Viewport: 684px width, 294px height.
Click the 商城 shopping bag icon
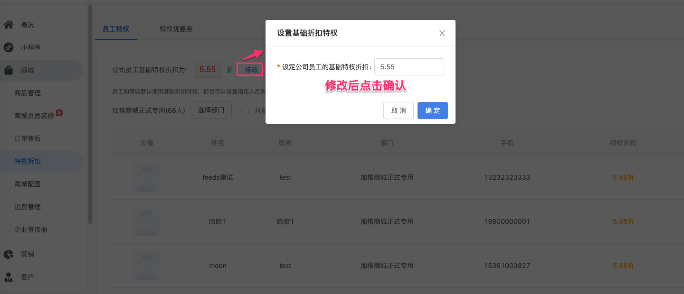9,70
